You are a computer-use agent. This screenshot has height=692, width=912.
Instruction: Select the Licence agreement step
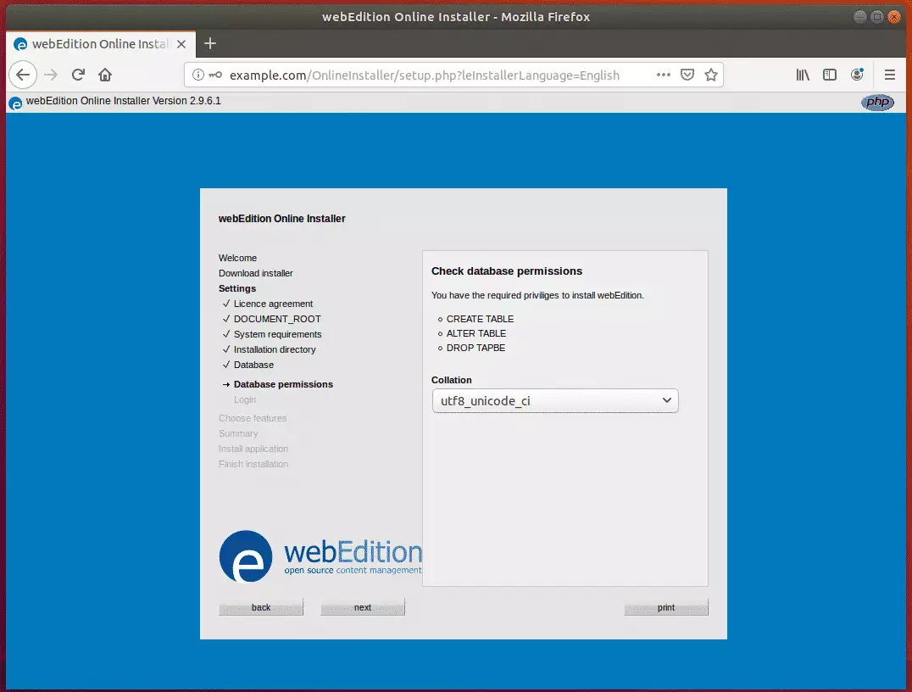[273, 304]
